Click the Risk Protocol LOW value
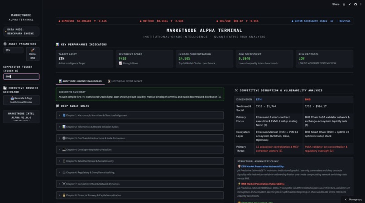This screenshot has width=365, height=203. 302,59
